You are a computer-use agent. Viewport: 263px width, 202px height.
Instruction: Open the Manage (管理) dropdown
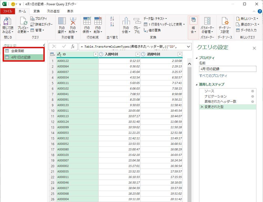click(x=37, y=30)
